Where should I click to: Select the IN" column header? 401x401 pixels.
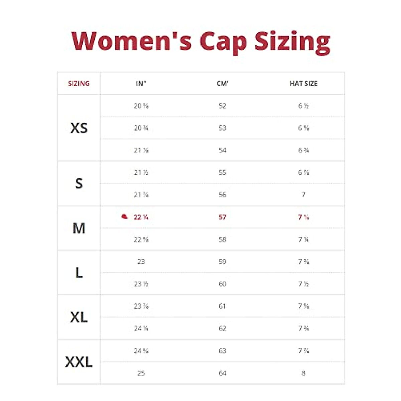pyautogui.click(x=141, y=84)
